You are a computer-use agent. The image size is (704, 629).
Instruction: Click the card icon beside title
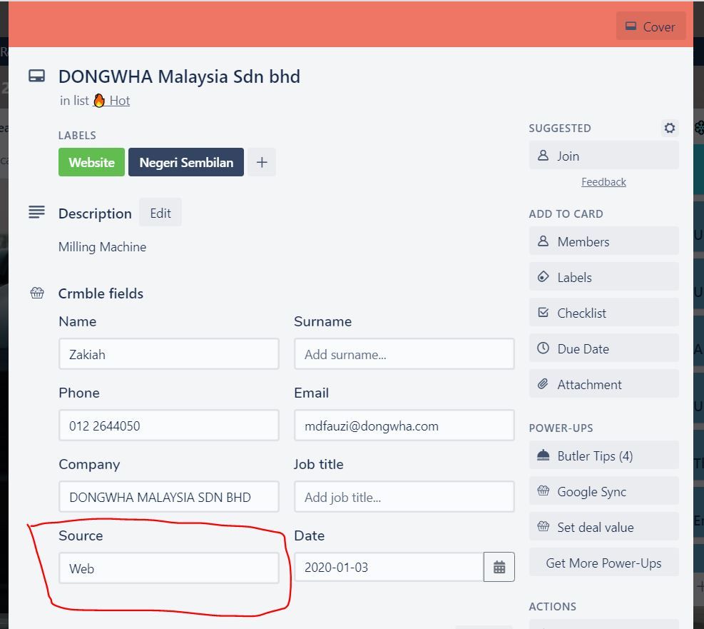coord(37,76)
